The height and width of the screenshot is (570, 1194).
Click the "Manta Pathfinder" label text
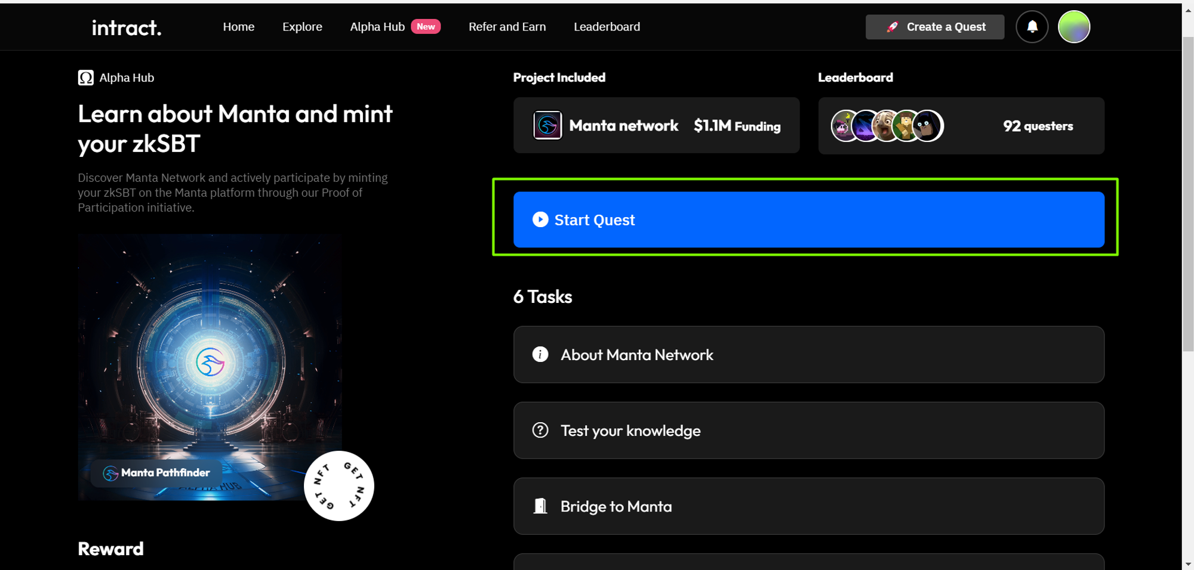click(165, 473)
